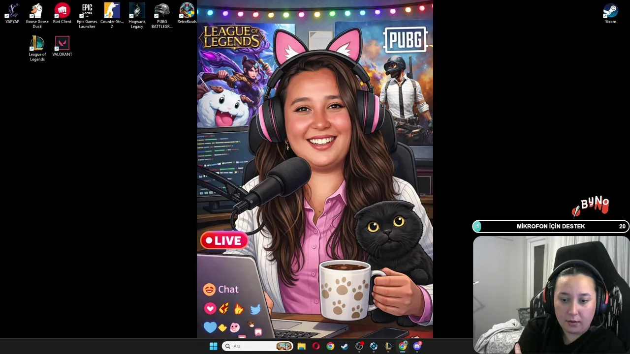Select the Counter-Strike 2 desktop icon
Image resolution: width=630 pixels, height=354 pixels.
tap(112, 16)
